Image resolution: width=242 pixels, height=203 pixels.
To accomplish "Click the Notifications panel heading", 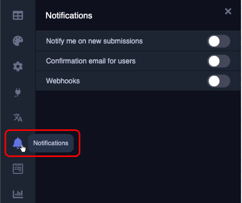I will coord(69,16).
